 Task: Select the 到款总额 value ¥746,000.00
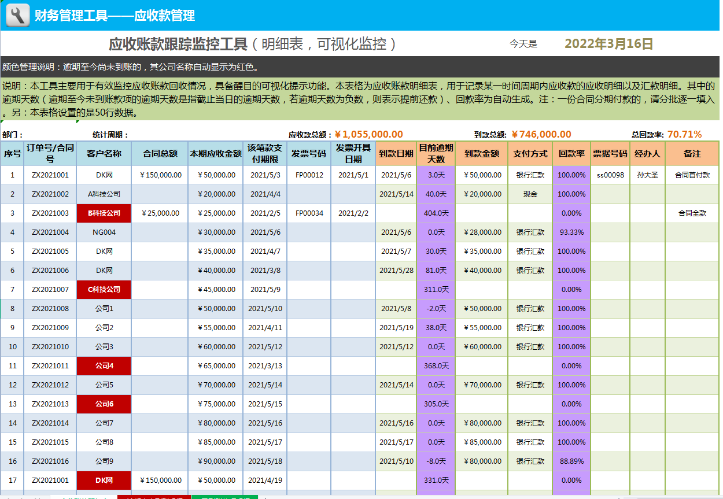541,135
